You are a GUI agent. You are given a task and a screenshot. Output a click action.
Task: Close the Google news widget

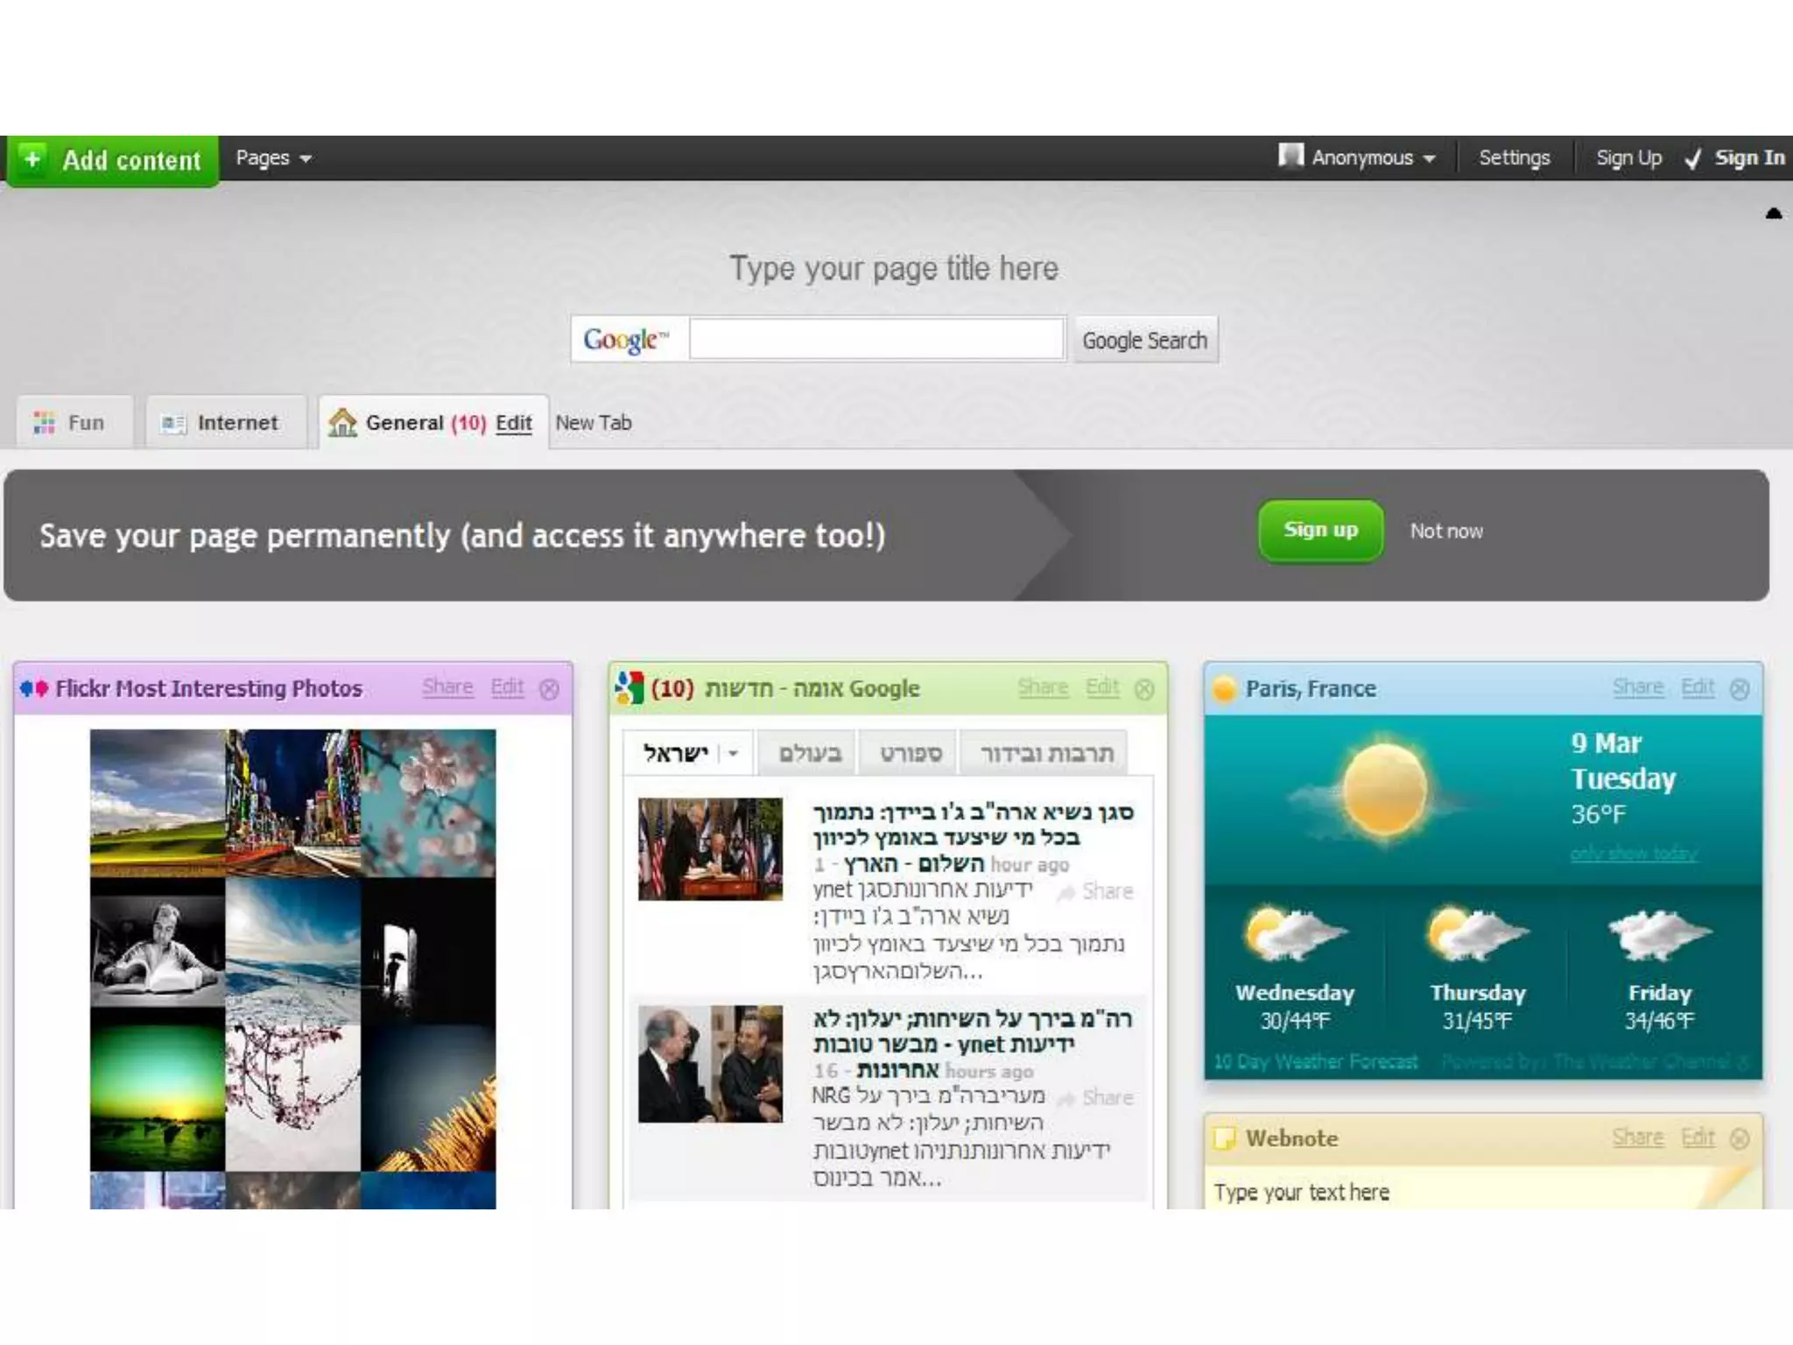tap(1144, 689)
